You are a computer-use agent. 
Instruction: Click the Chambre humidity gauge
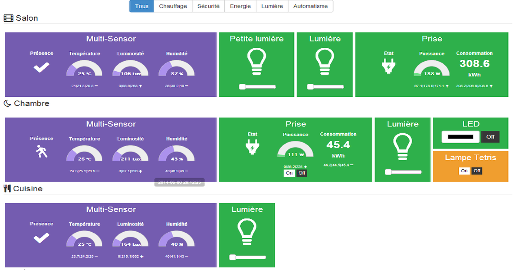click(x=176, y=154)
